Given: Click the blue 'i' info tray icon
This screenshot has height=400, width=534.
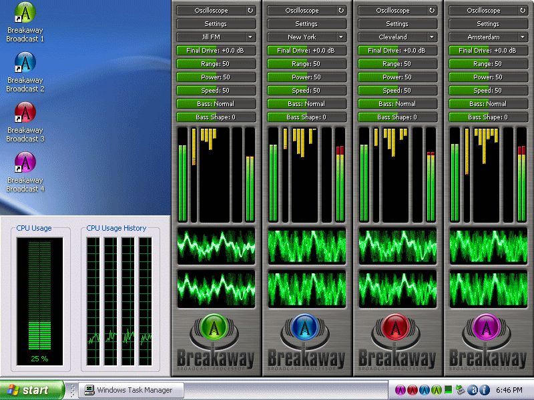Looking at the screenshot, I should point(485,390).
